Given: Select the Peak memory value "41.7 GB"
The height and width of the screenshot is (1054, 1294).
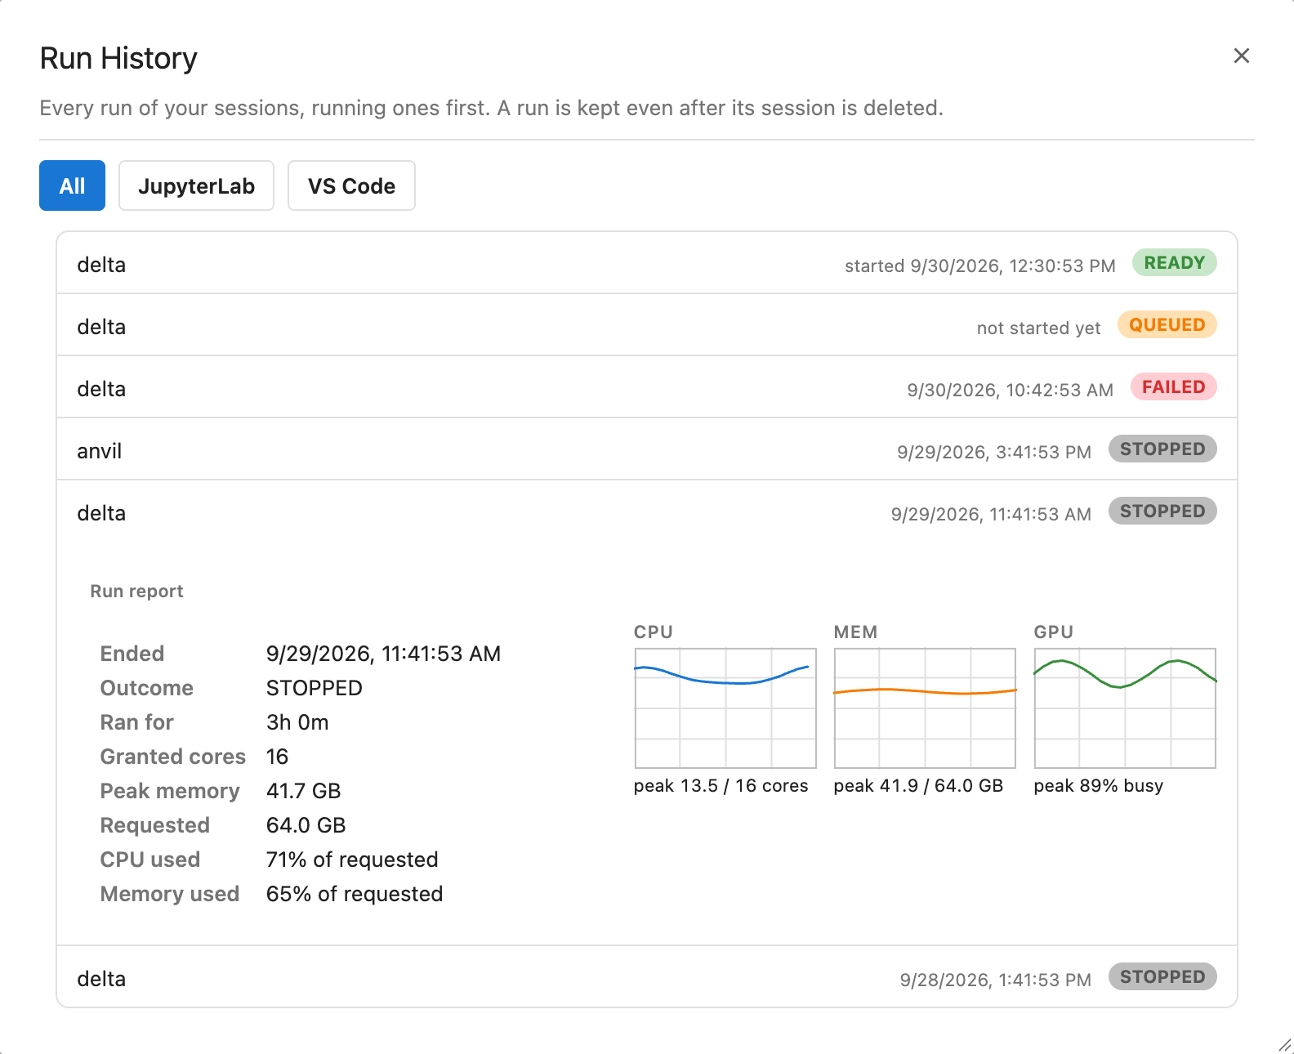Looking at the screenshot, I should (x=304, y=791).
